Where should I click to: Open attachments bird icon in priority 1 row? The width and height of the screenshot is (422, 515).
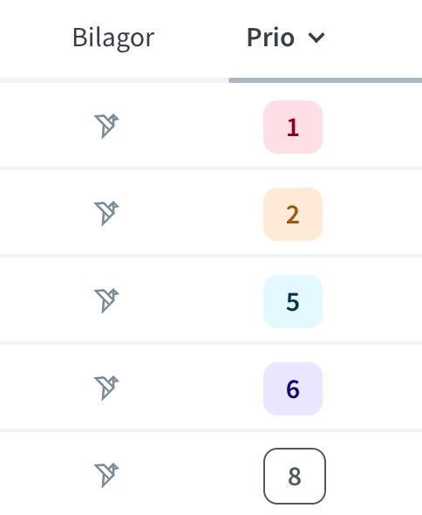pos(106,126)
